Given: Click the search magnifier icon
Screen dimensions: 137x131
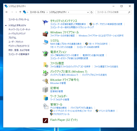Looking at the screenshot, I should pyautogui.click(x=129, y=12).
